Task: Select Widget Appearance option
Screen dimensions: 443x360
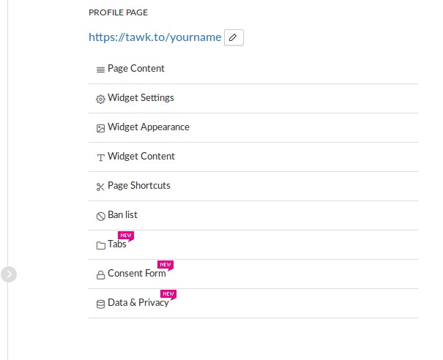Action: (x=149, y=127)
